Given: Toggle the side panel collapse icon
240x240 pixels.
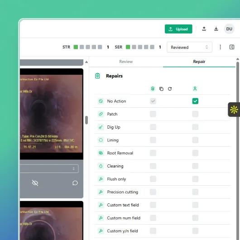Looking at the screenshot, I should (232, 47).
